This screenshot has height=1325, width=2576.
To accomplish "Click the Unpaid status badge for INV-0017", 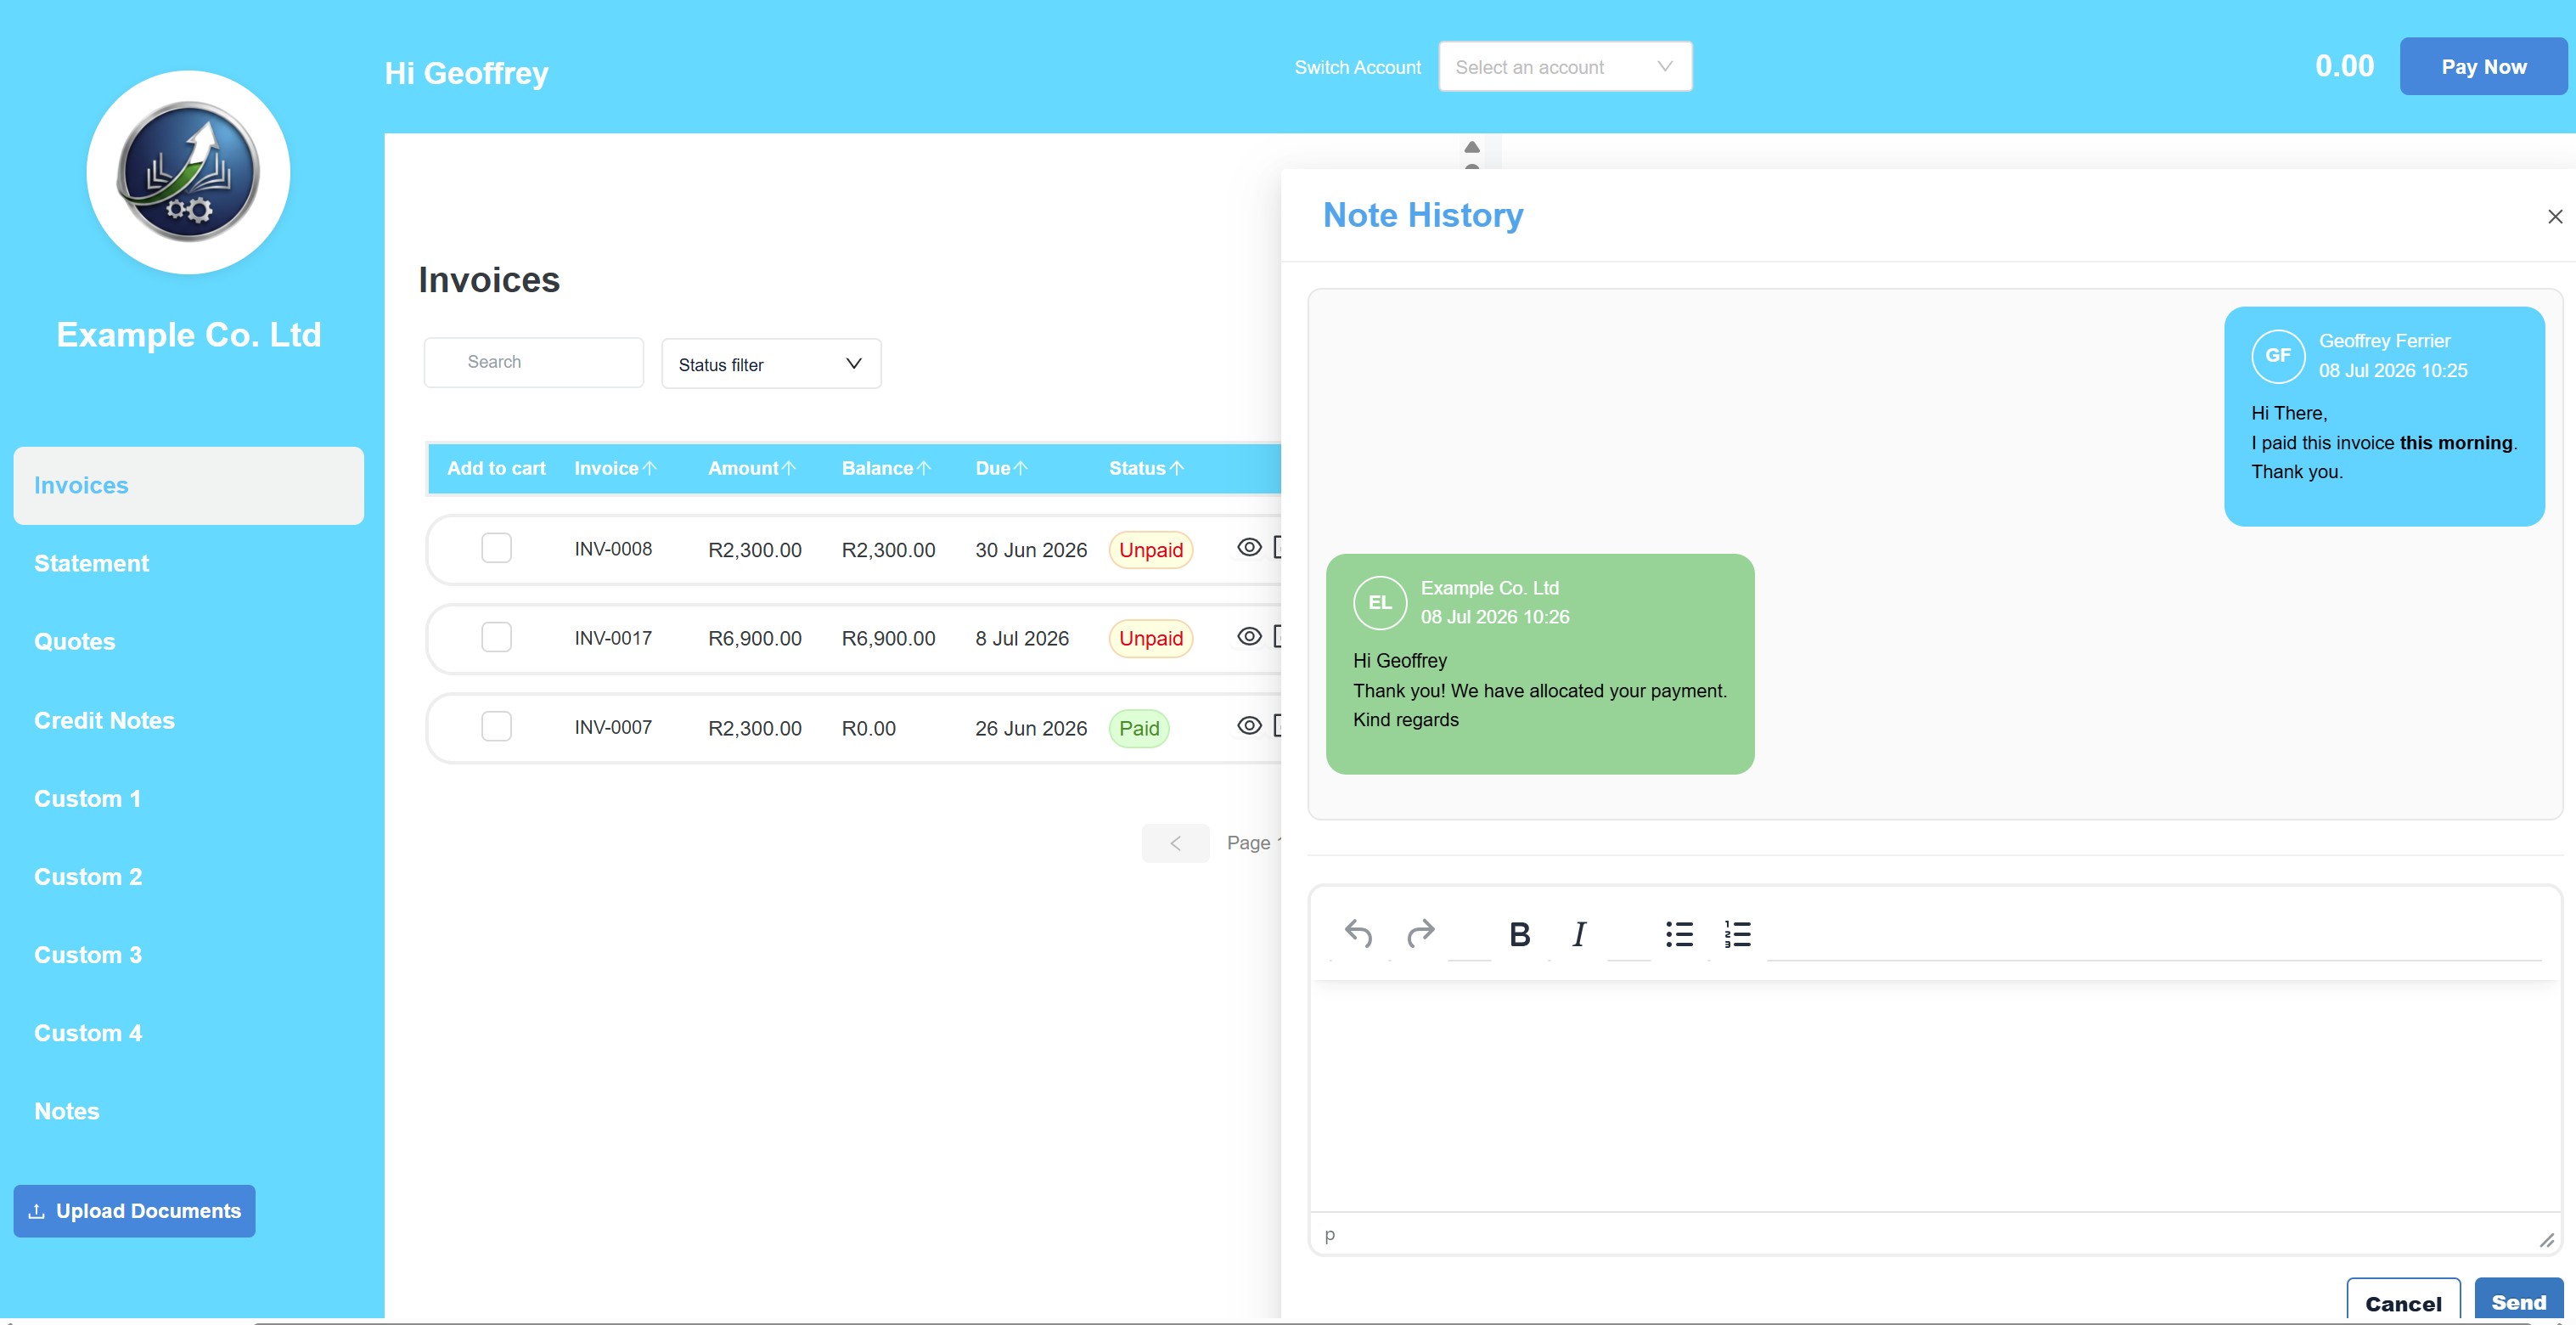I will coord(1151,638).
